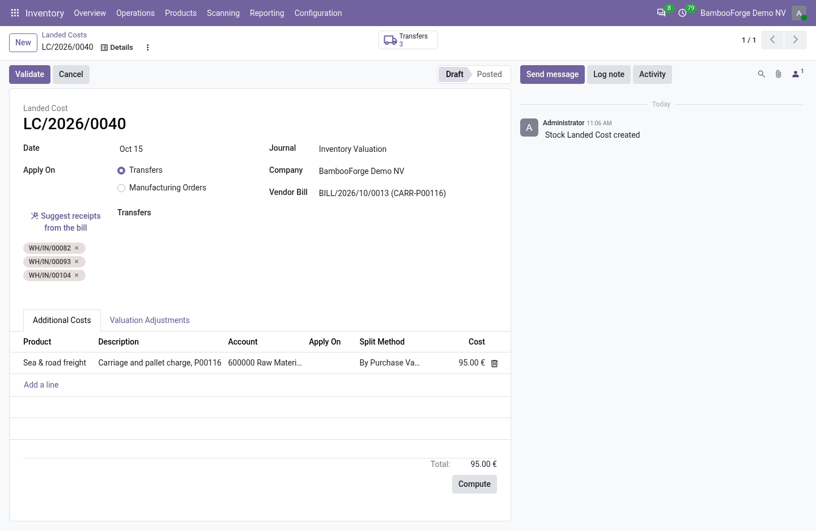Open the Configuration menu
This screenshot has width=816, height=531.
pos(318,13)
